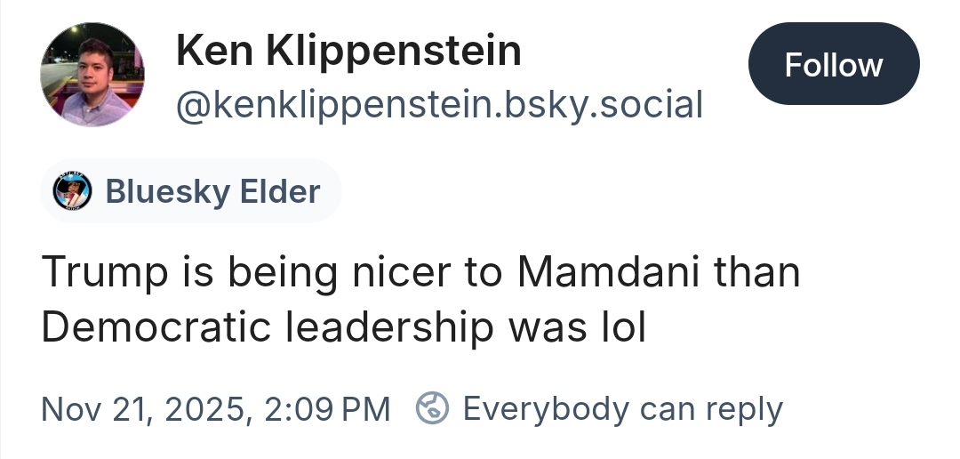This screenshot has height=459, width=960.
Task: Click the word "Elder" in the badge
Action: [x=279, y=191]
